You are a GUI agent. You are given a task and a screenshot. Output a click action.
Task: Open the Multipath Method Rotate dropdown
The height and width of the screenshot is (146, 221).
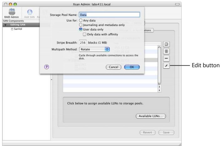pos(94,49)
